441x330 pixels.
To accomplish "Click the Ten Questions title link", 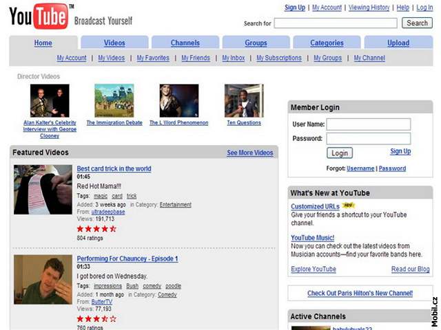I will tap(244, 123).
